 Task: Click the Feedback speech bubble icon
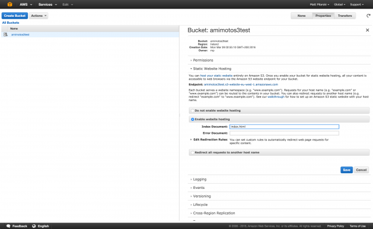click(x=8, y=226)
